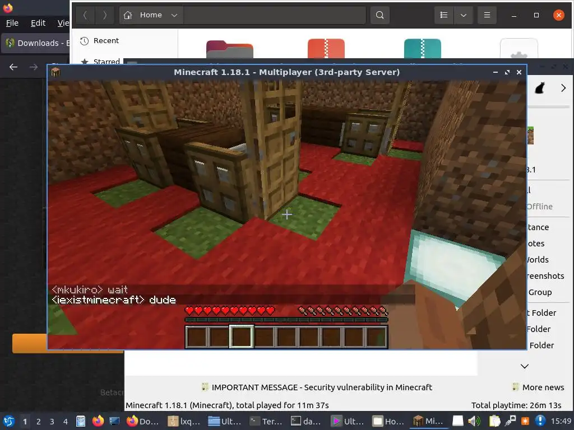Switch to Ter... terminal taskbar window
This screenshot has width=574, height=430.
266,421
